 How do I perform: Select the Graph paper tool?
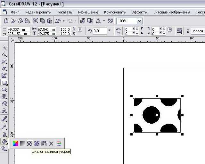point(4,96)
